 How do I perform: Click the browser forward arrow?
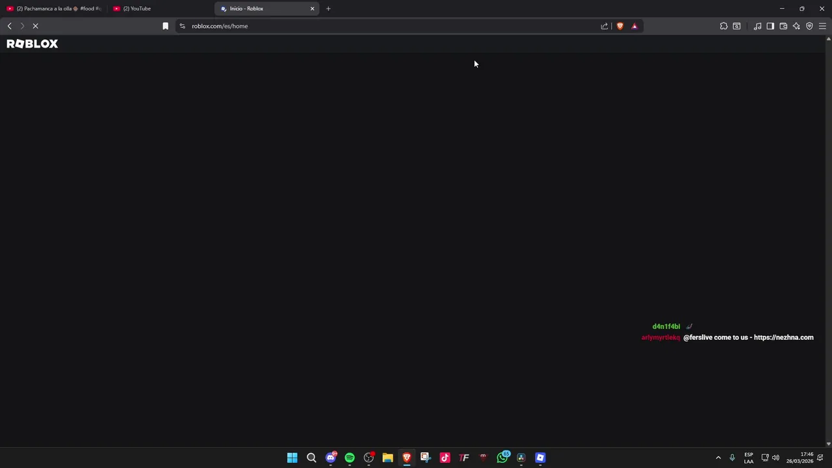(22, 26)
